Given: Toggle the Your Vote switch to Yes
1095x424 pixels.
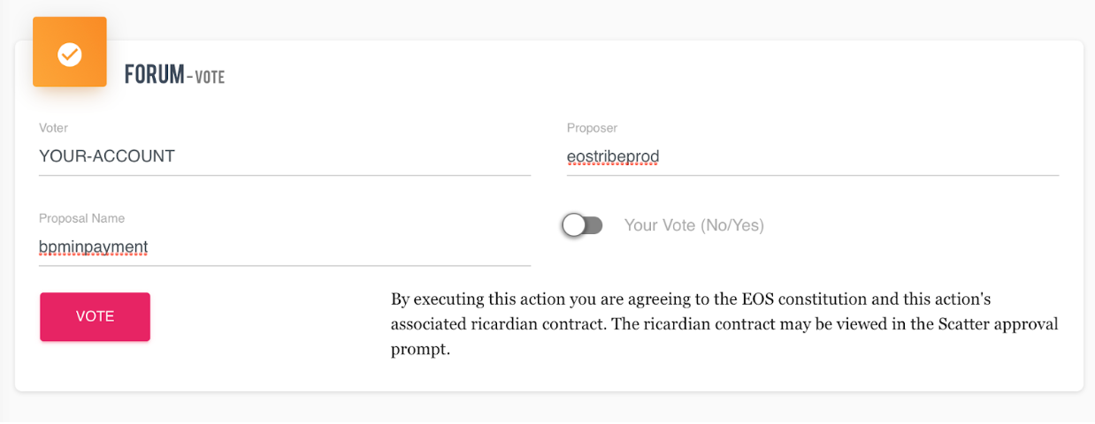Looking at the screenshot, I should [583, 225].
